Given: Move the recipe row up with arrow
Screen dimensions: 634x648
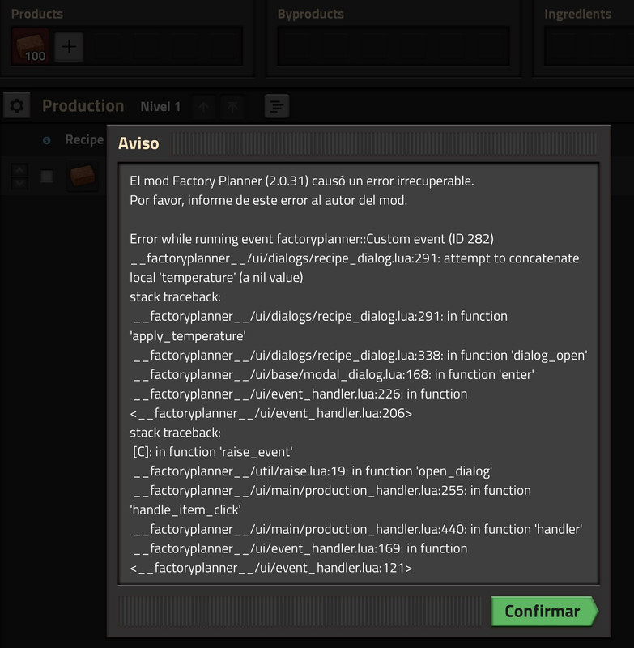Looking at the screenshot, I should (19, 170).
